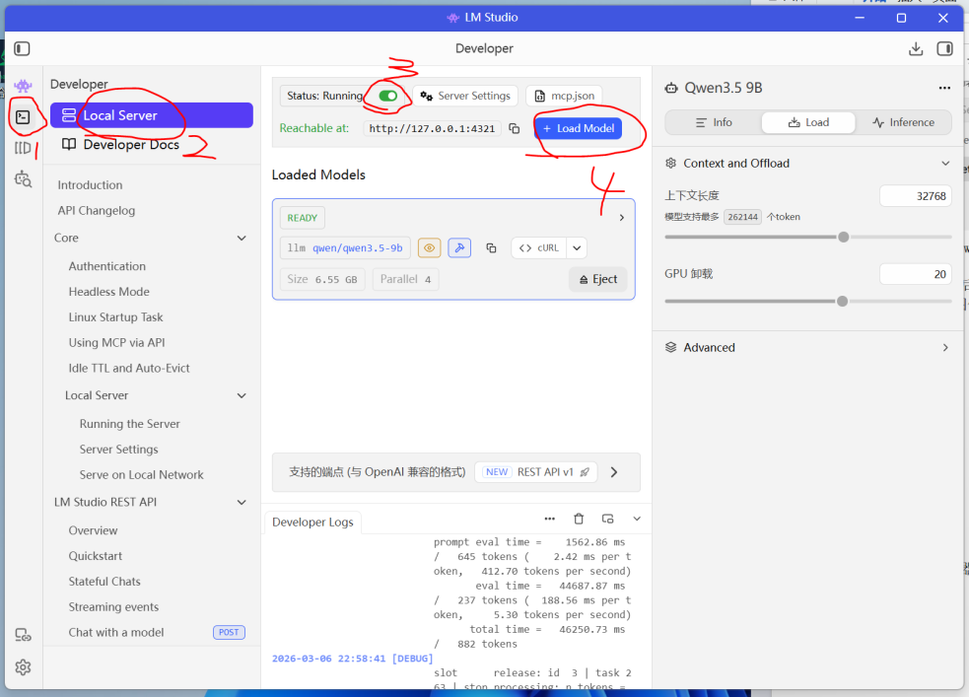Click the GPU offload value field 20
The image size is (969, 697).
915,274
